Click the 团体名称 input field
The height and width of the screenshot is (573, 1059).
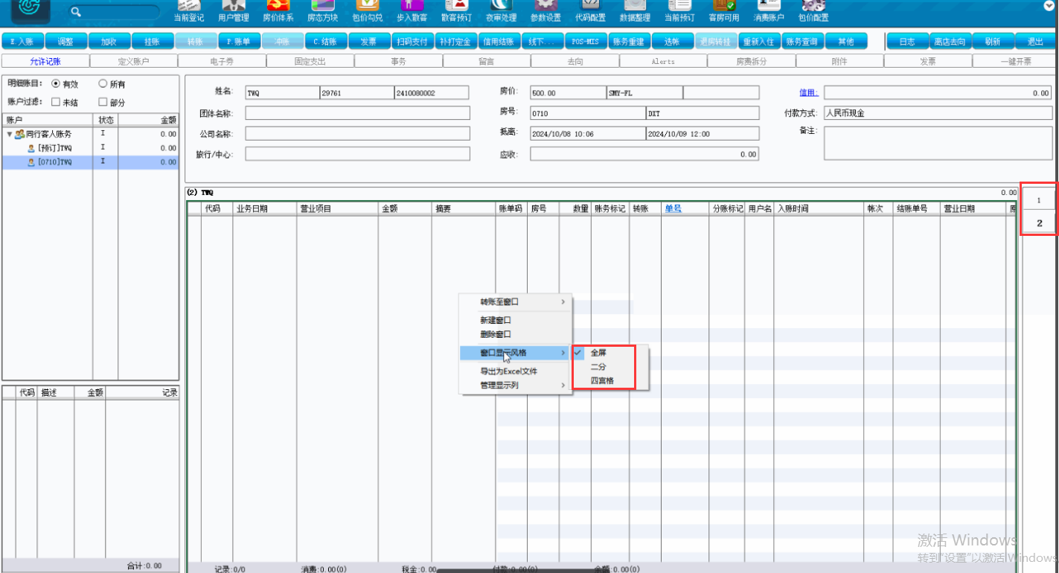click(x=358, y=113)
